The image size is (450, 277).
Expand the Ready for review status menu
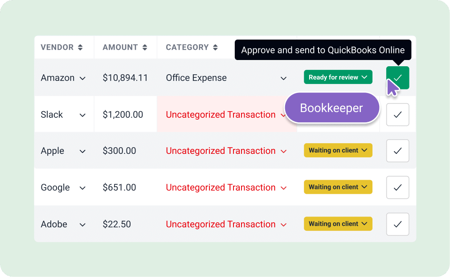pos(338,76)
